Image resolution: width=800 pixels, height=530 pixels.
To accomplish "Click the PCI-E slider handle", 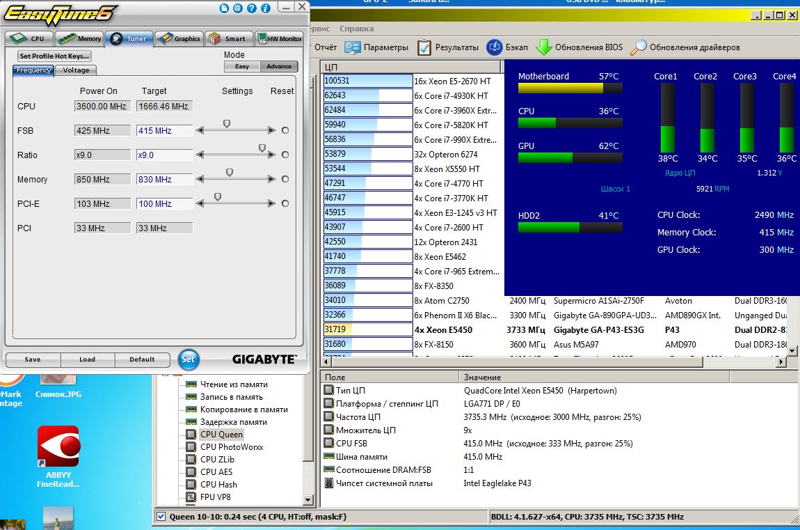I will point(218,196).
